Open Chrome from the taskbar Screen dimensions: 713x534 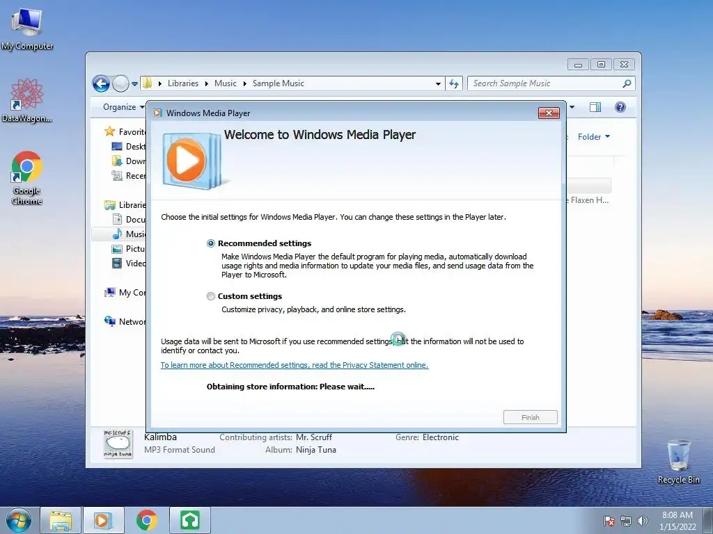click(x=146, y=520)
